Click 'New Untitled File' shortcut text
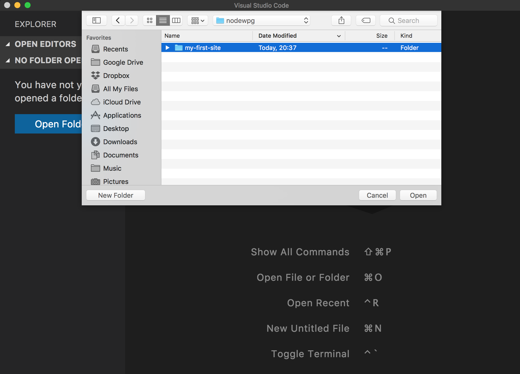Viewport: 520px width, 374px height. (308, 328)
